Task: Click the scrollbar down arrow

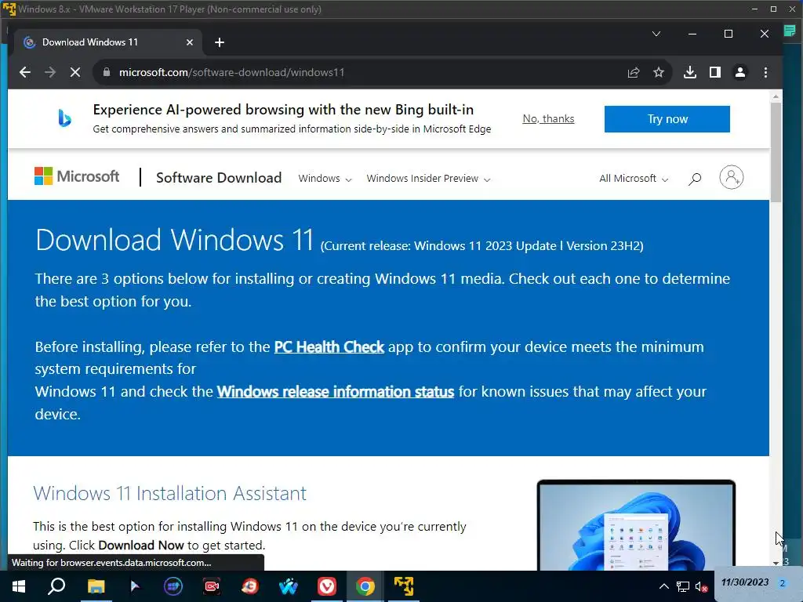Action: click(776, 563)
